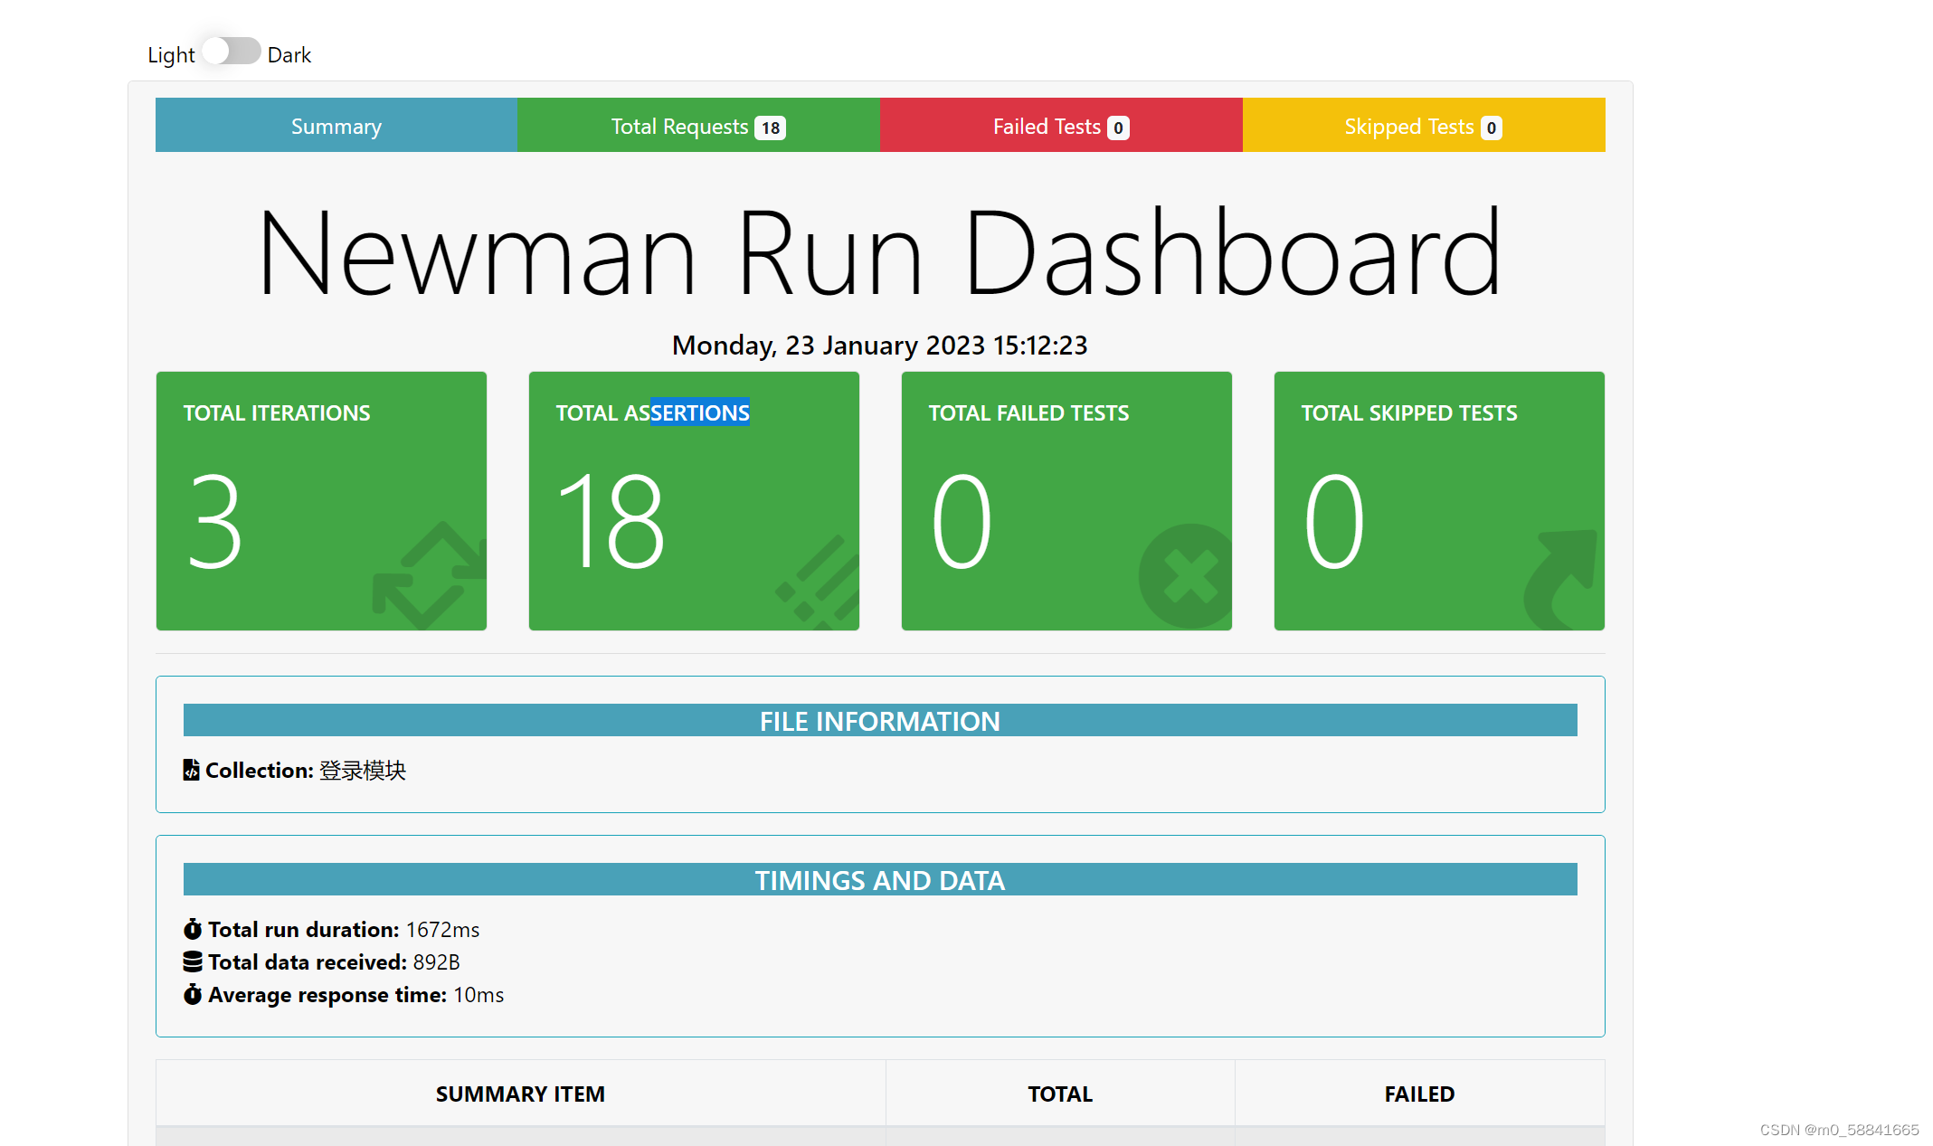Click the 0 badge on Skipped Tests
The width and height of the screenshot is (1933, 1146).
1492,128
